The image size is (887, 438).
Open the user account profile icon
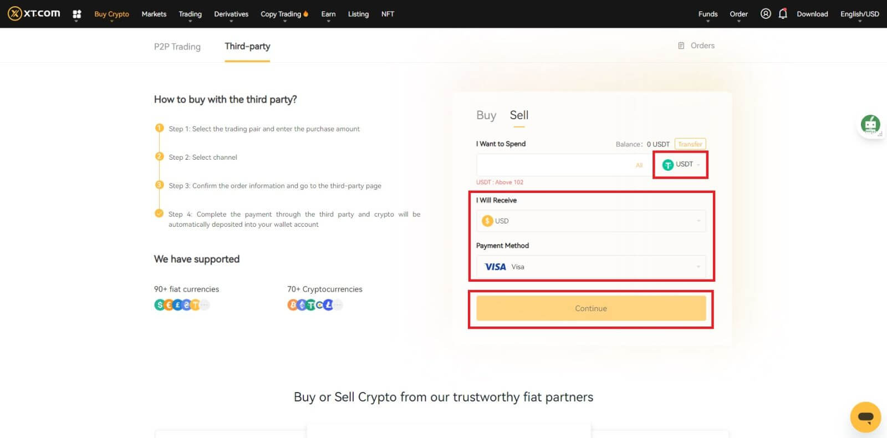pos(766,14)
